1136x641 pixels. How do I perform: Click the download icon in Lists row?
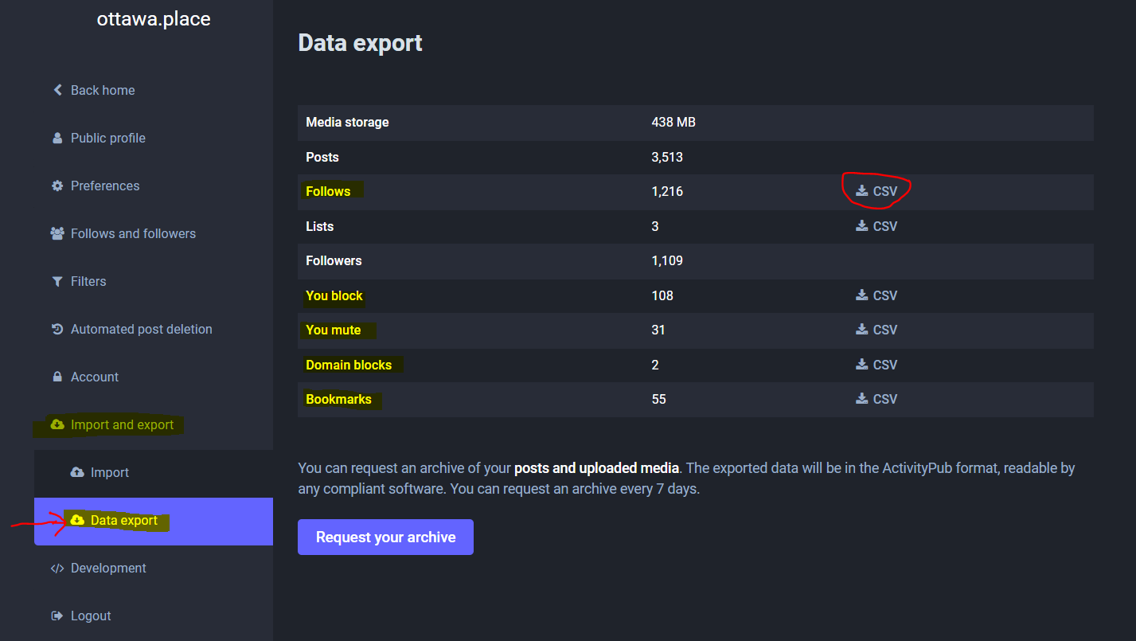point(861,226)
